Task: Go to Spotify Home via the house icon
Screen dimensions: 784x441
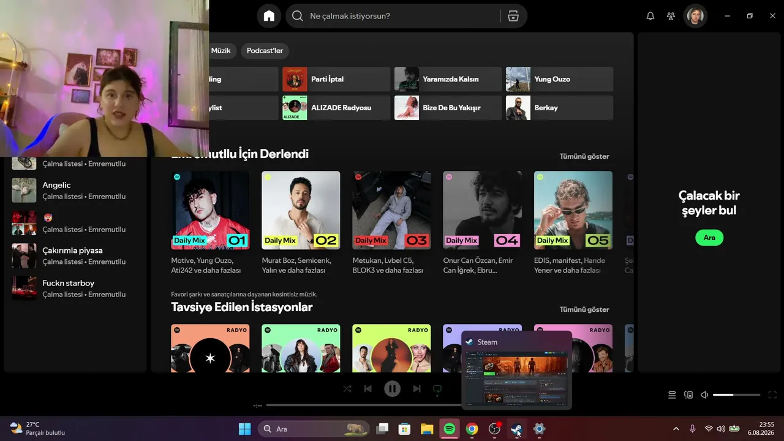Action: click(x=269, y=16)
